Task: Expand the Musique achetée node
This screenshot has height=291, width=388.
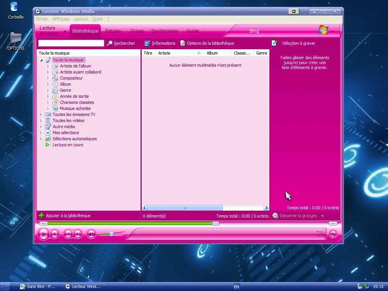Action: [48, 109]
